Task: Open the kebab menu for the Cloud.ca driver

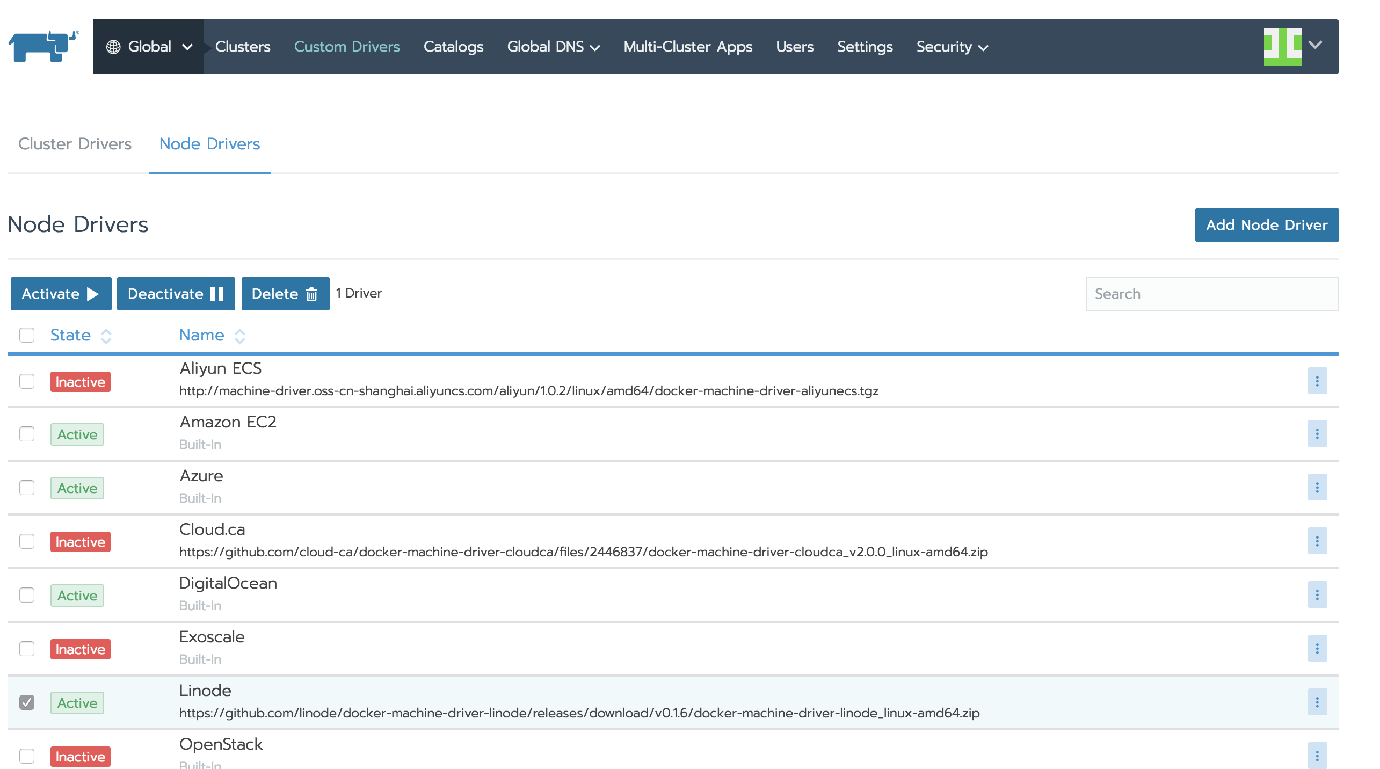Action: tap(1317, 541)
